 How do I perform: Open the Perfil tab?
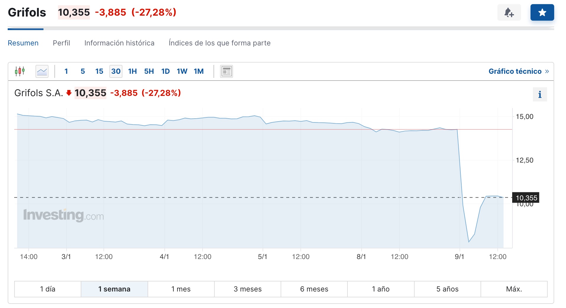click(62, 43)
